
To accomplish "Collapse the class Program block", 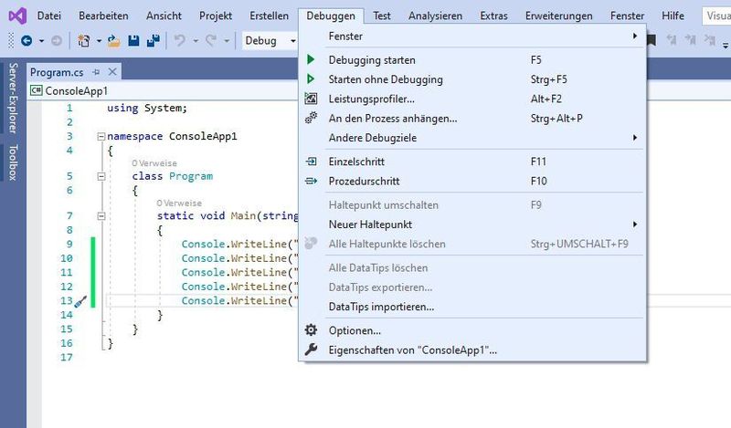I will click(101, 176).
